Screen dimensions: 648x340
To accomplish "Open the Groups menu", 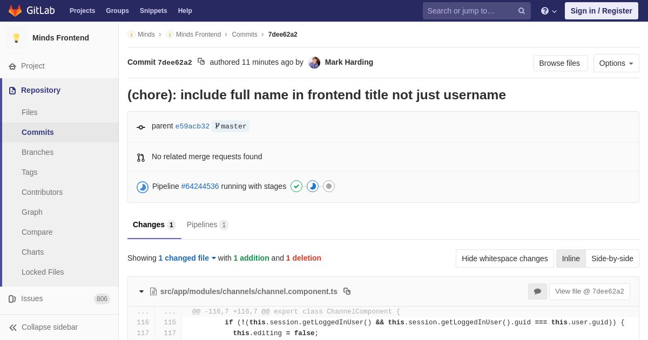I will click(117, 11).
